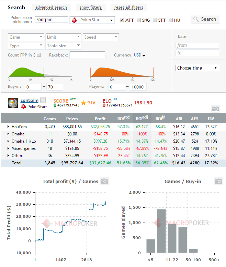Click the sentpim player avatar image
The width and height of the screenshot is (226, 267).
point(13,103)
